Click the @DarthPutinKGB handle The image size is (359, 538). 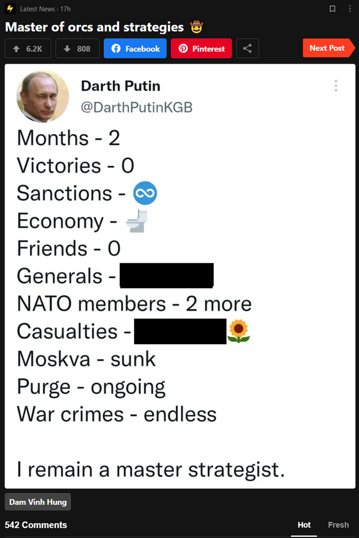(136, 107)
